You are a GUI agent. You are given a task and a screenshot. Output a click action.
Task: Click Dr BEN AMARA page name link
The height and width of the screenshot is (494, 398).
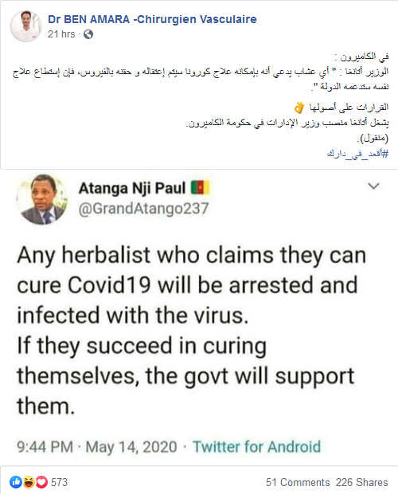[x=152, y=19]
